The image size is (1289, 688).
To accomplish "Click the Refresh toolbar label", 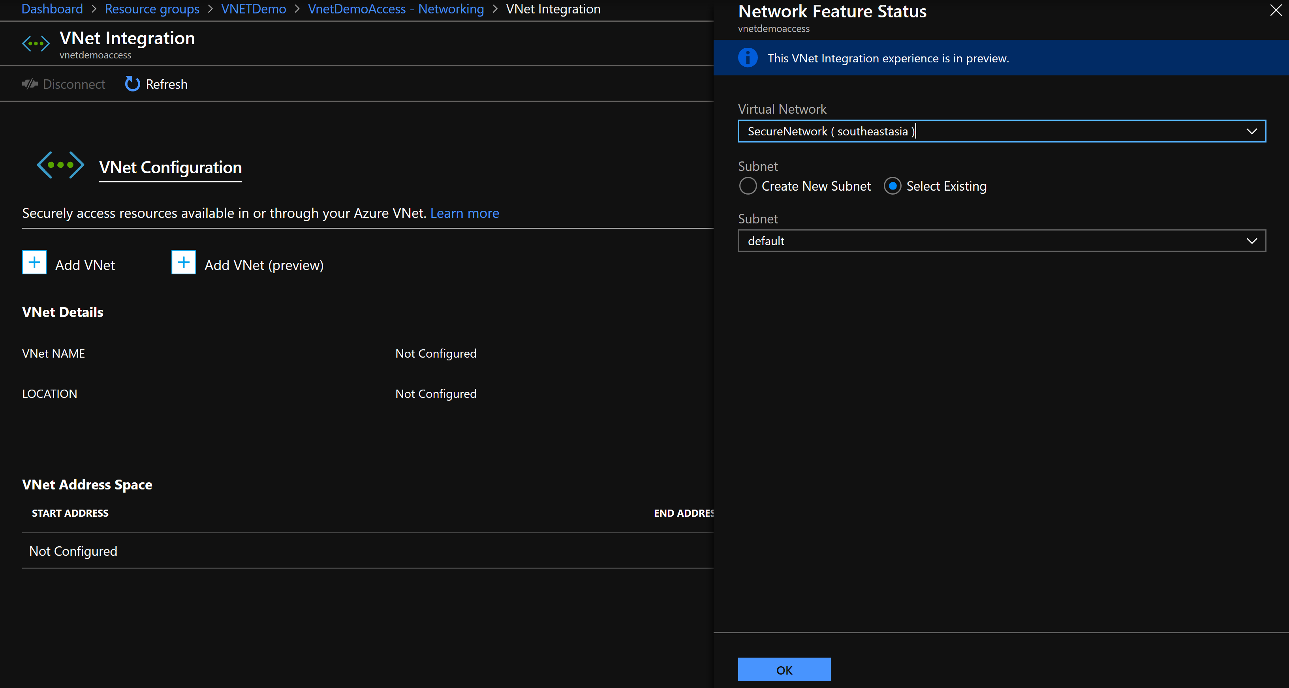I will click(x=167, y=84).
